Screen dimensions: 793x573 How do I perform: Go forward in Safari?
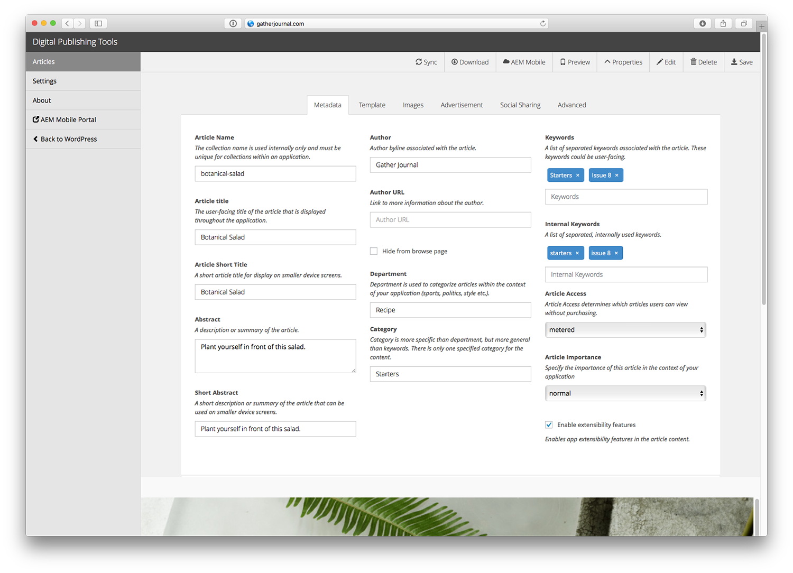[x=80, y=23]
